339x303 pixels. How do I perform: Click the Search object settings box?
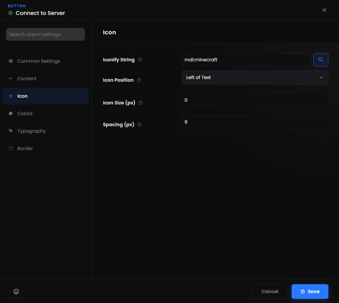45,34
